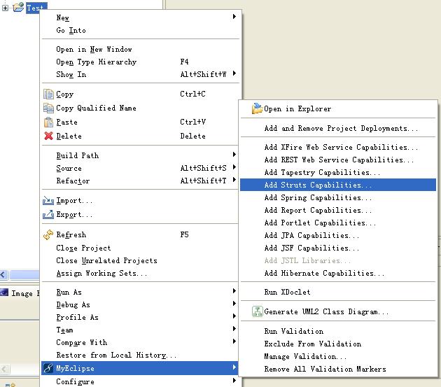This screenshot has width=441, height=387.
Task: Choose Add Report Capabilities...
Action: coord(338,210)
